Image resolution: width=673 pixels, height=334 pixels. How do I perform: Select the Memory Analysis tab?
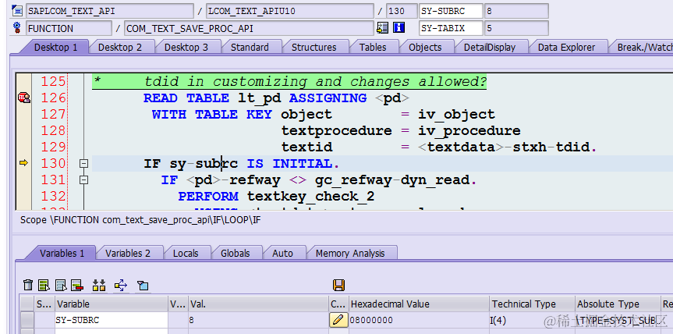350,254
